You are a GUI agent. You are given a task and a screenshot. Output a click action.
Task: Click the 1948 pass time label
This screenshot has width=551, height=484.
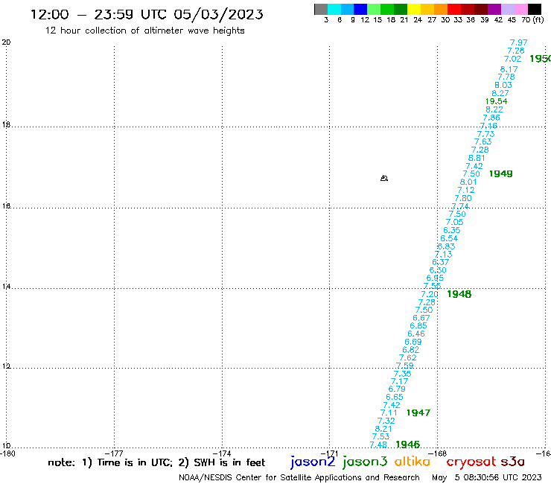(x=459, y=294)
